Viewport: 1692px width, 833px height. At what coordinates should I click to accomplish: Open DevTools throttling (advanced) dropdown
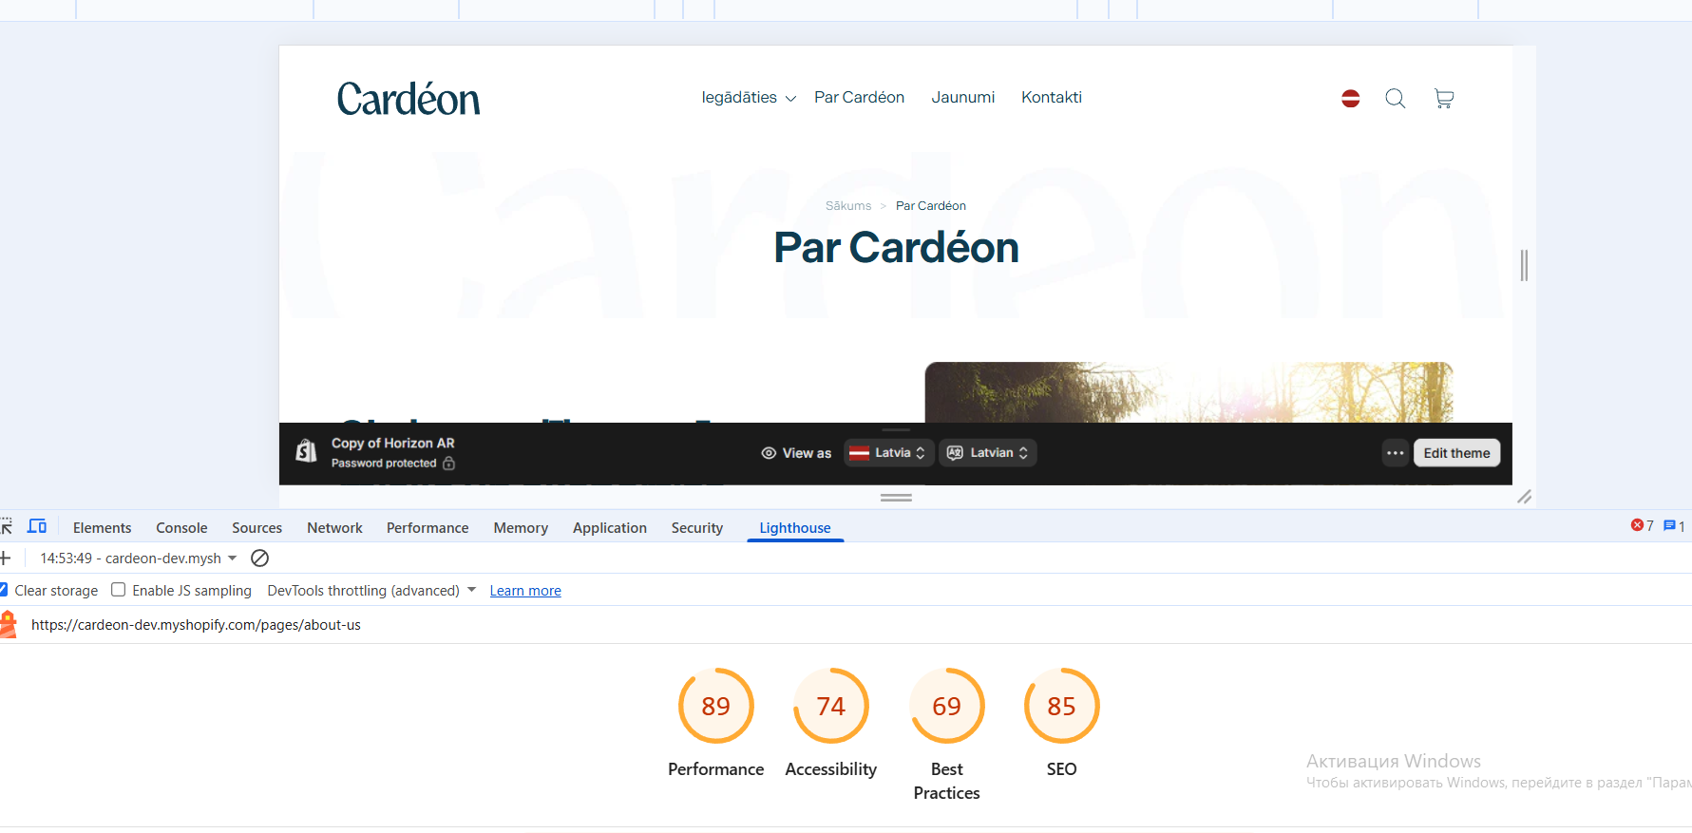pyautogui.click(x=371, y=591)
